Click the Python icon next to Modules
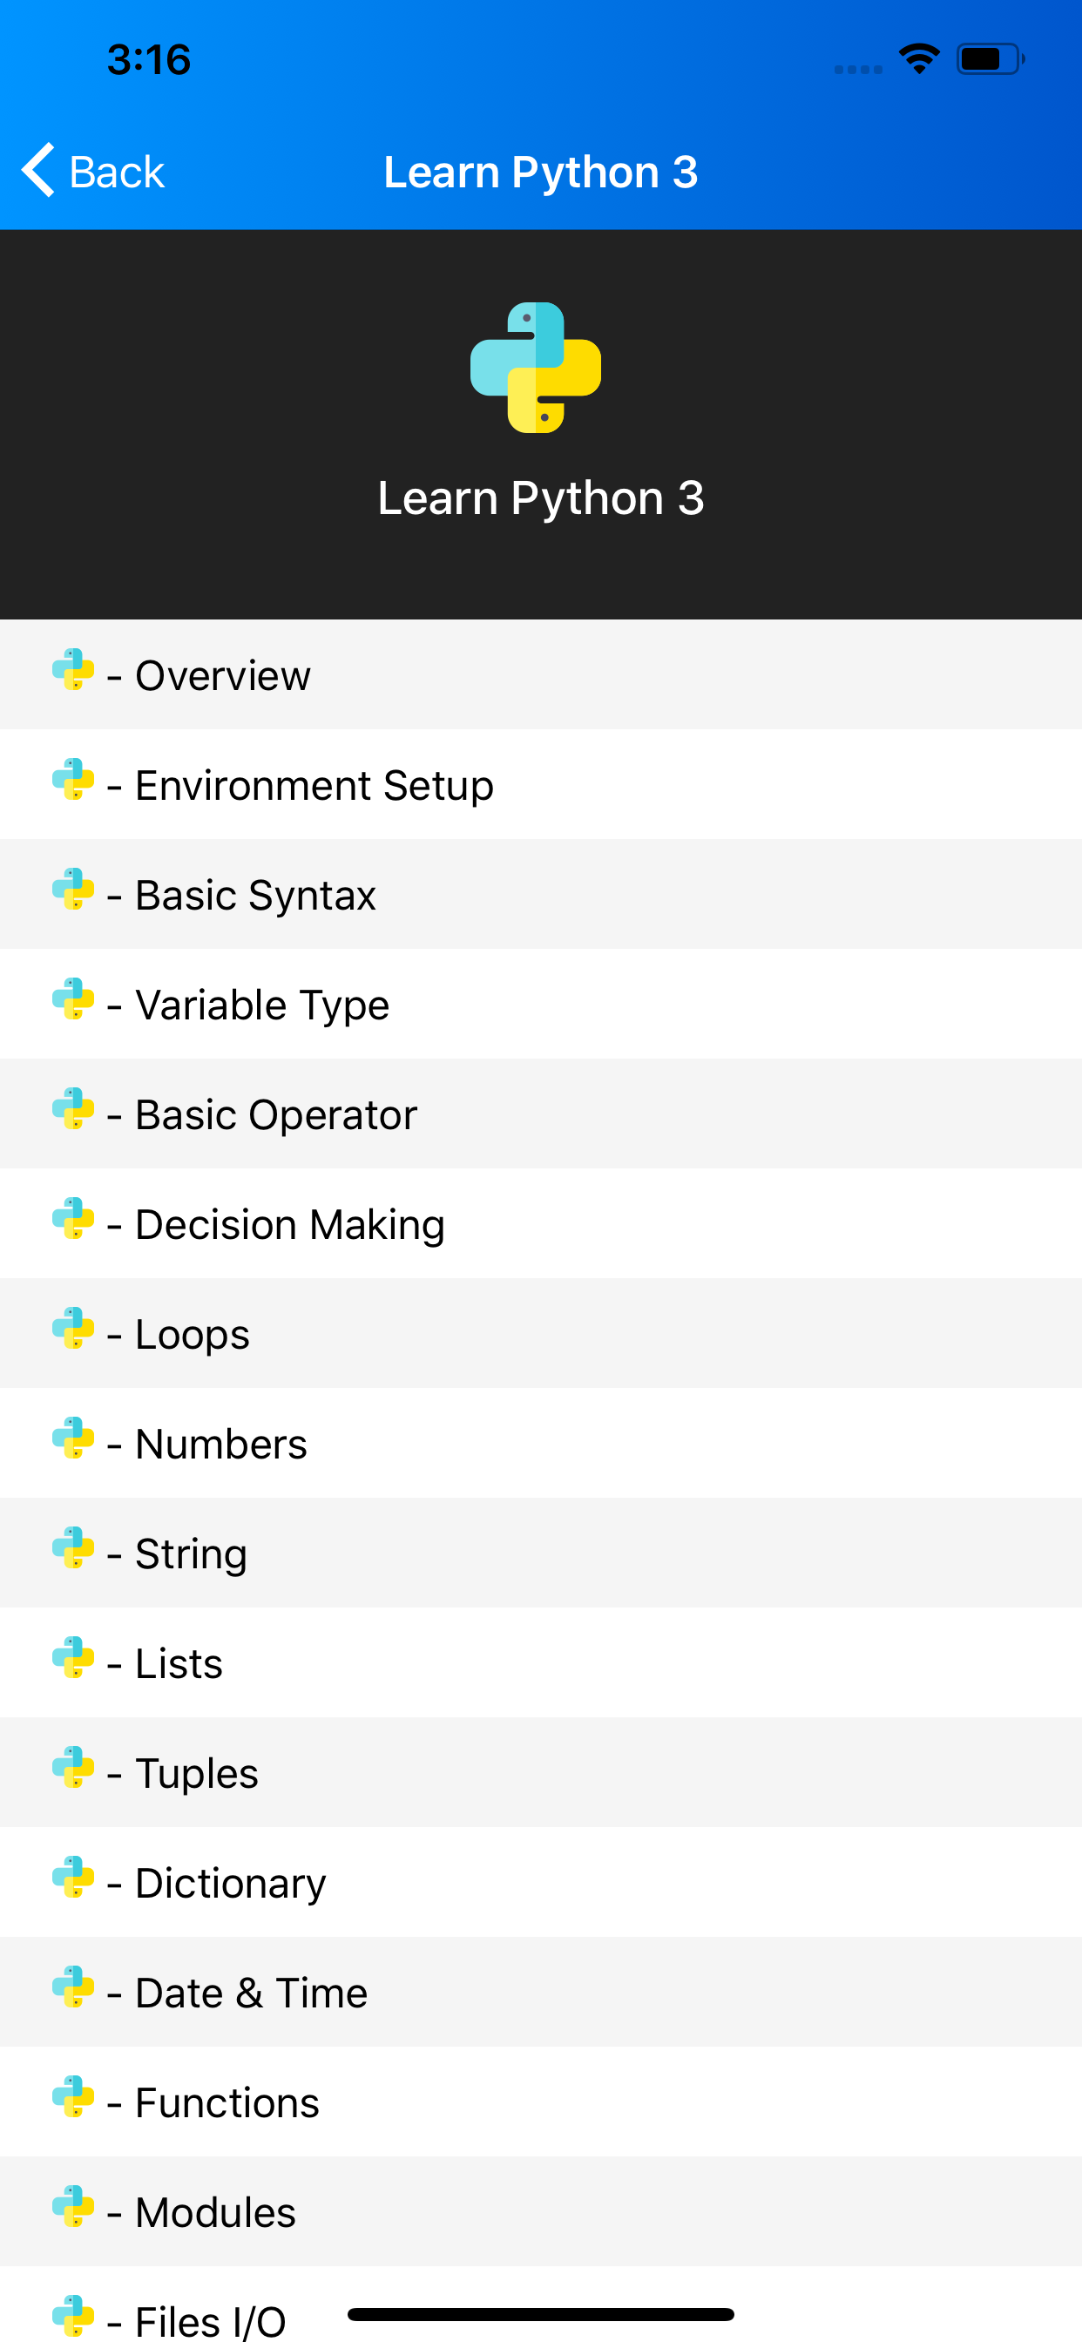Viewport: 1082px width, 2342px height. pos(74,2211)
